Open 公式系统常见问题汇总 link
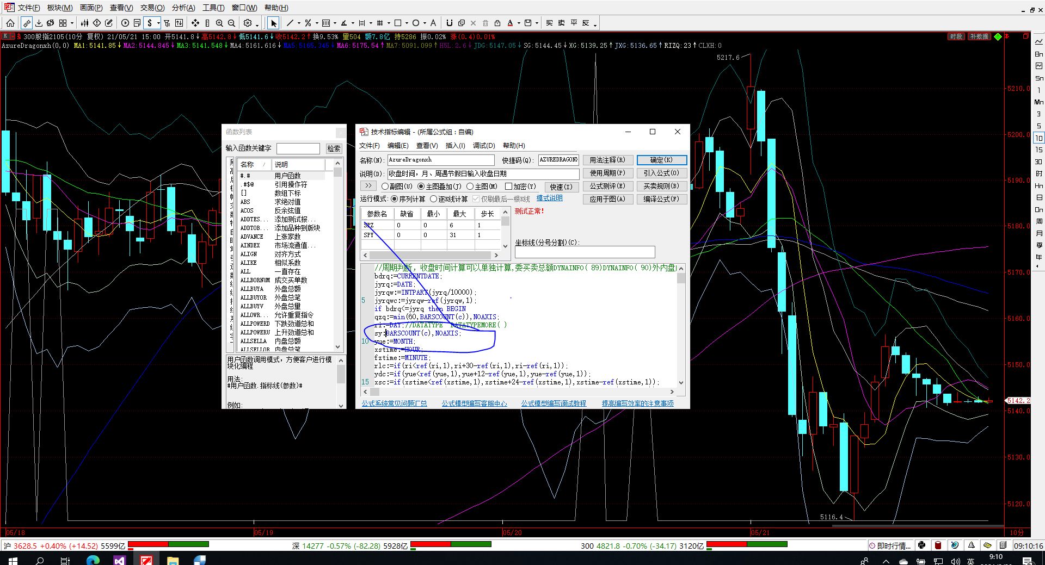 [x=394, y=403]
